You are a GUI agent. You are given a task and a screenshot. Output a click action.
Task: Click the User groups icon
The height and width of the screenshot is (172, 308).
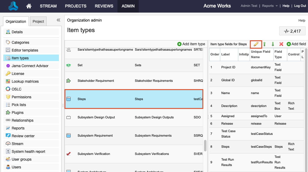click(x=8, y=159)
